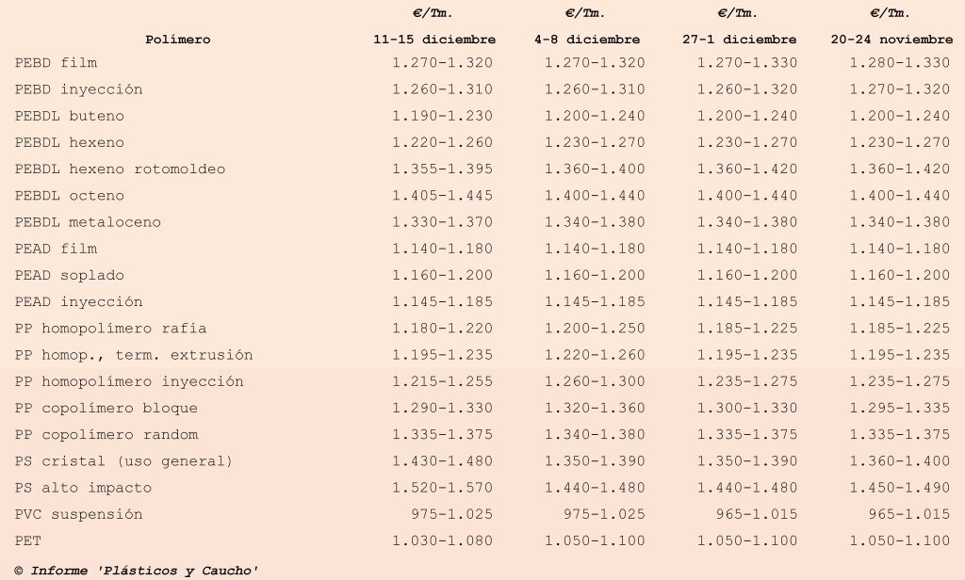This screenshot has width=965, height=580.
Task: Select the PEBD film row label
Action: coord(56,63)
